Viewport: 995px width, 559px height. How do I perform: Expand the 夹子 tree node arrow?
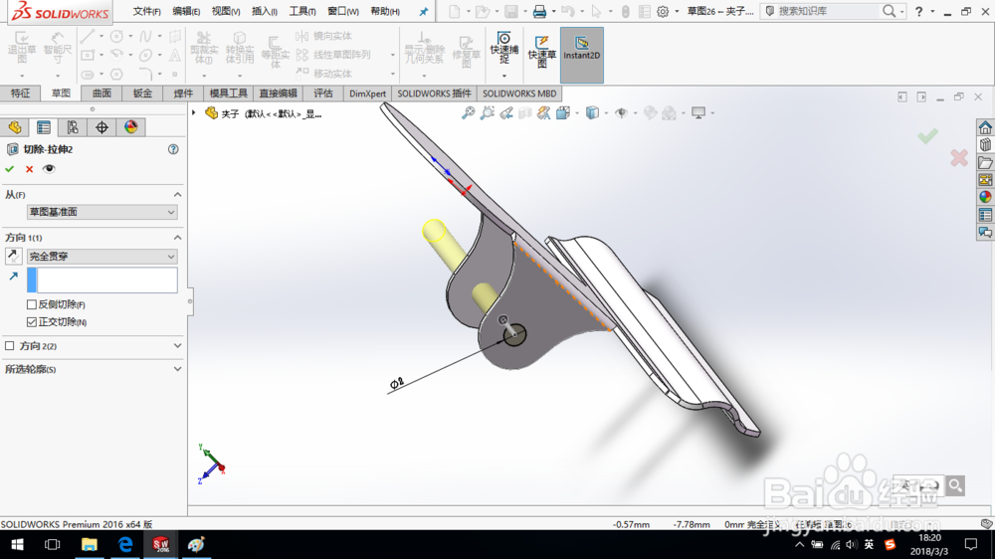pyautogui.click(x=194, y=113)
